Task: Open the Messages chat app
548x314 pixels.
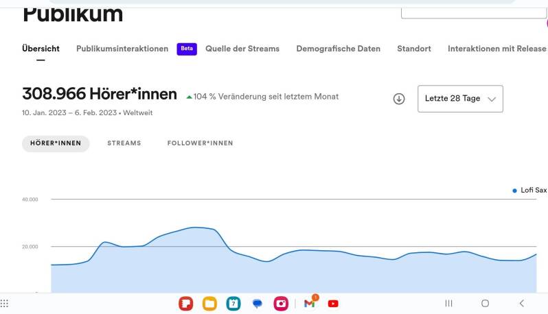Action: (258, 303)
